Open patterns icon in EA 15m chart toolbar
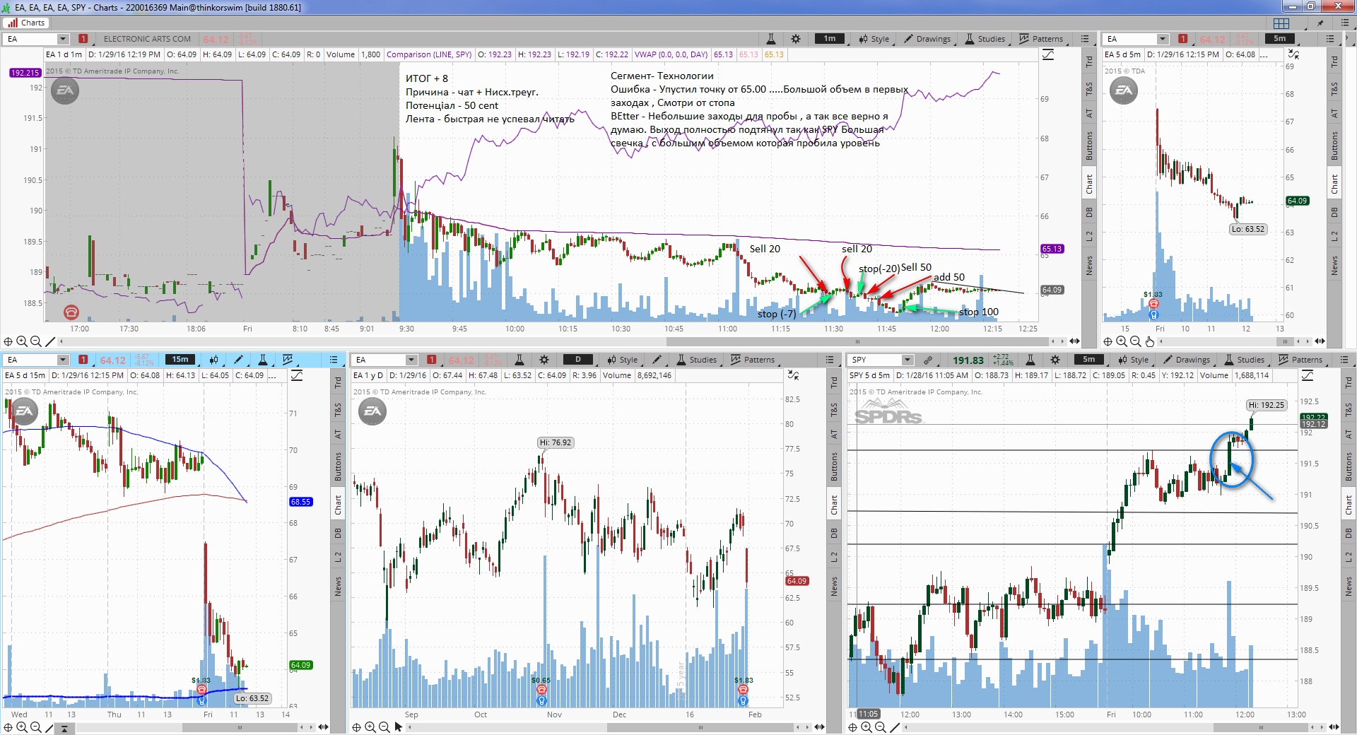 (288, 360)
